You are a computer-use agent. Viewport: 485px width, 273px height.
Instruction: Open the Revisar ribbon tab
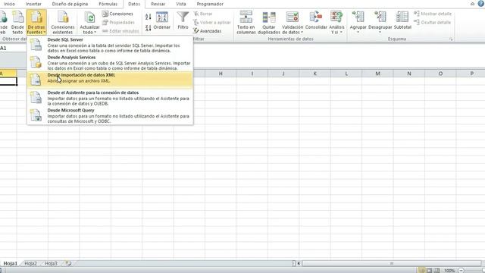(158, 4)
